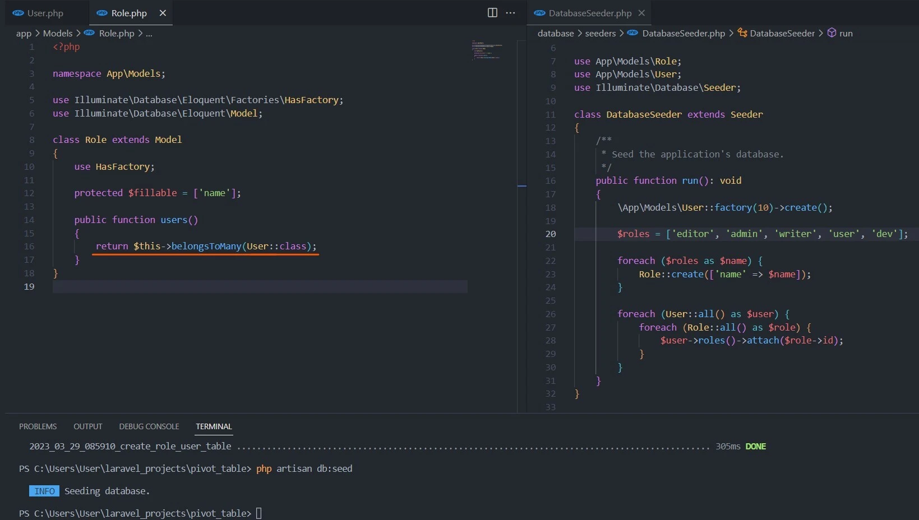Click the underlined belongsToMany method call
This screenshot has width=919, height=520.
(206, 246)
